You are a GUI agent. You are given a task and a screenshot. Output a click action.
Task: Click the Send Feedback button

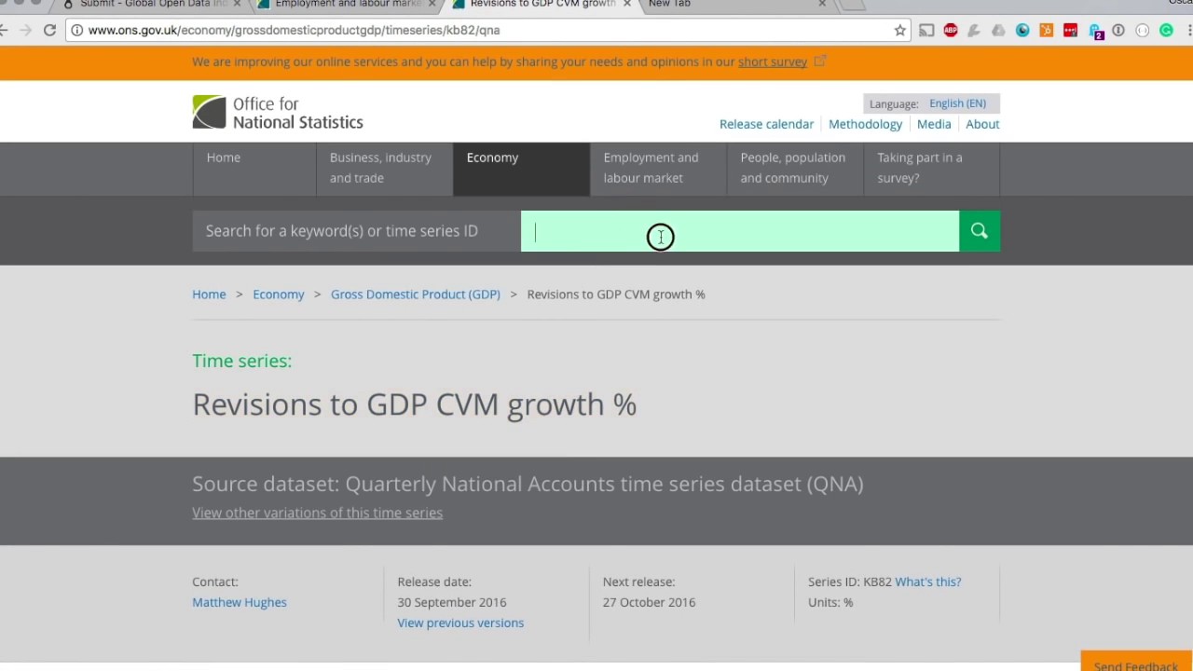tap(1136, 662)
